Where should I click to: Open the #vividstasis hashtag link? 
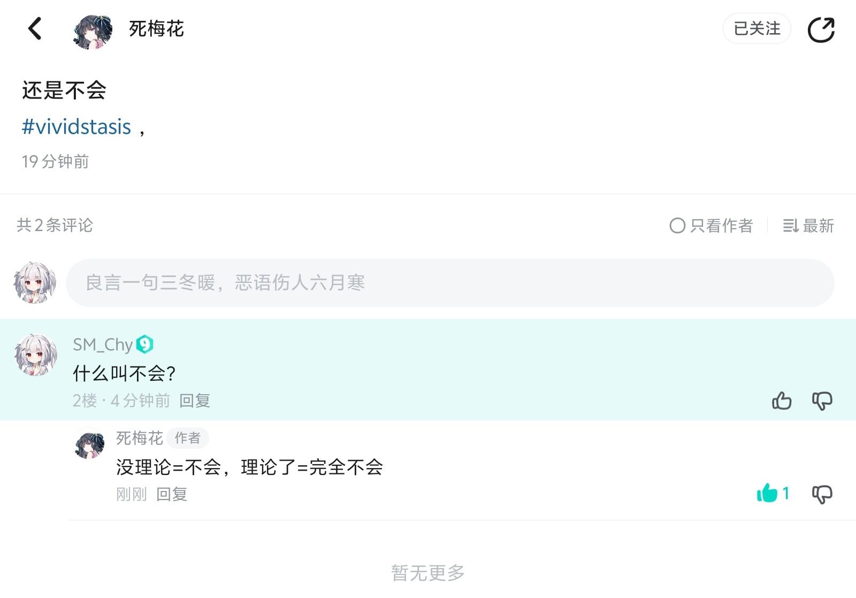click(77, 127)
